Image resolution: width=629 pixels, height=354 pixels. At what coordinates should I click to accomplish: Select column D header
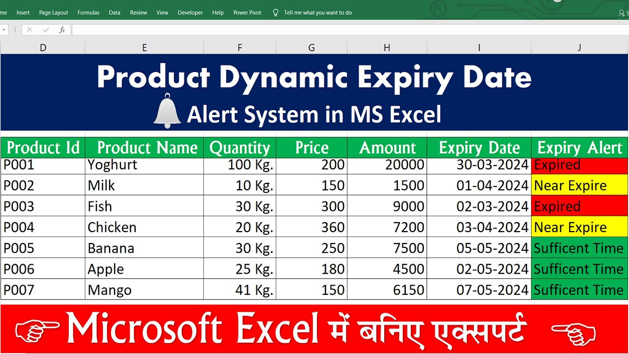pos(43,48)
